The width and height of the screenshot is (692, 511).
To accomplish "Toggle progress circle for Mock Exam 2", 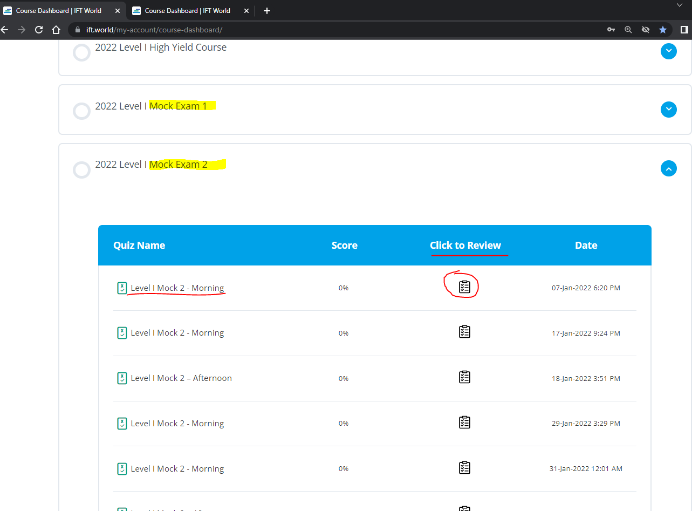I will tap(81, 169).
